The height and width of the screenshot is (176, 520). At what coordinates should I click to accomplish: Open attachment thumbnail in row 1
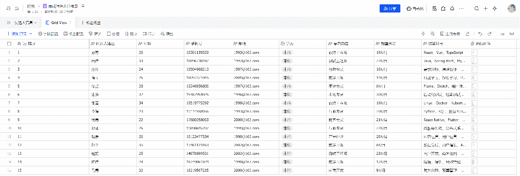[474, 52]
